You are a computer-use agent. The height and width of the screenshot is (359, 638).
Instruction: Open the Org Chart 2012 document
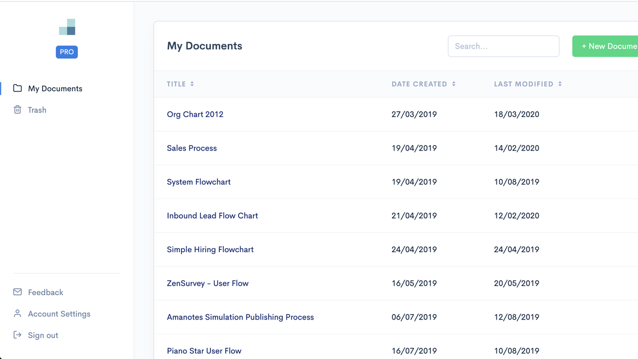pyautogui.click(x=195, y=114)
